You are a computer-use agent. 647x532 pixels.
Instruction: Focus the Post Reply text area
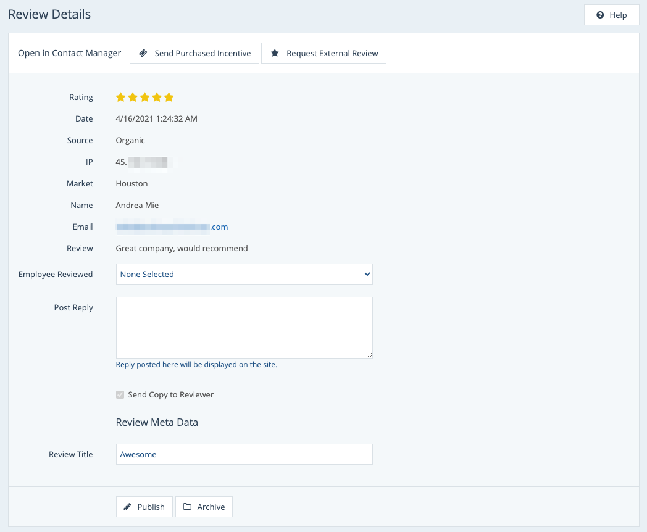click(244, 327)
